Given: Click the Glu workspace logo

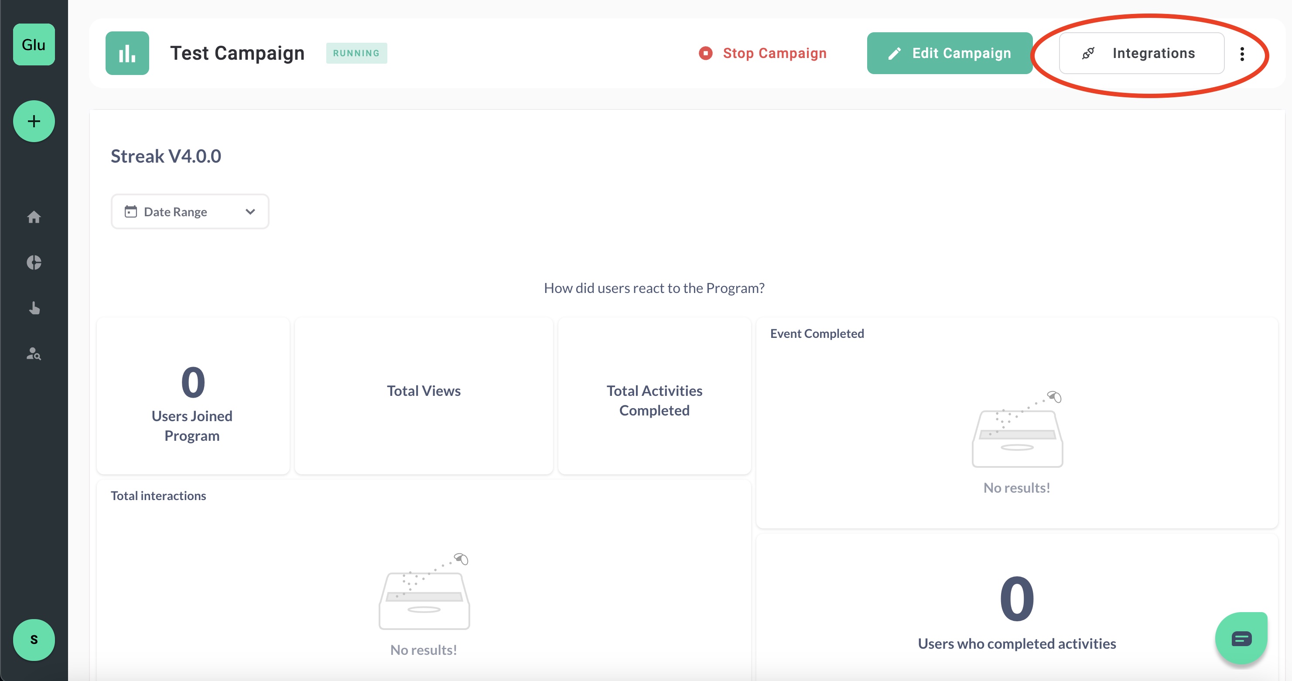Looking at the screenshot, I should tap(34, 44).
